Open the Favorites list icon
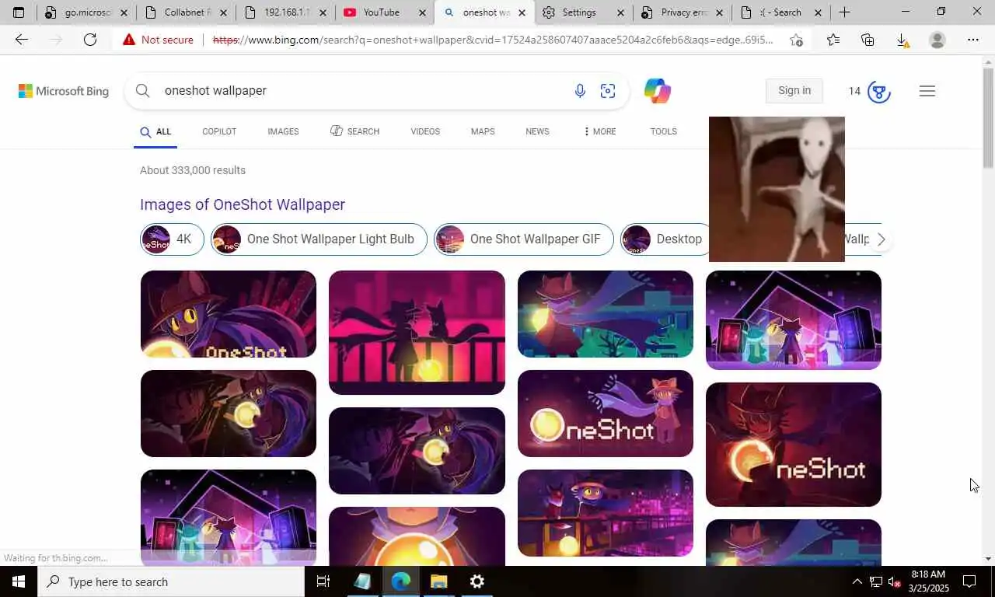The width and height of the screenshot is (995, 597). [833, 40]
